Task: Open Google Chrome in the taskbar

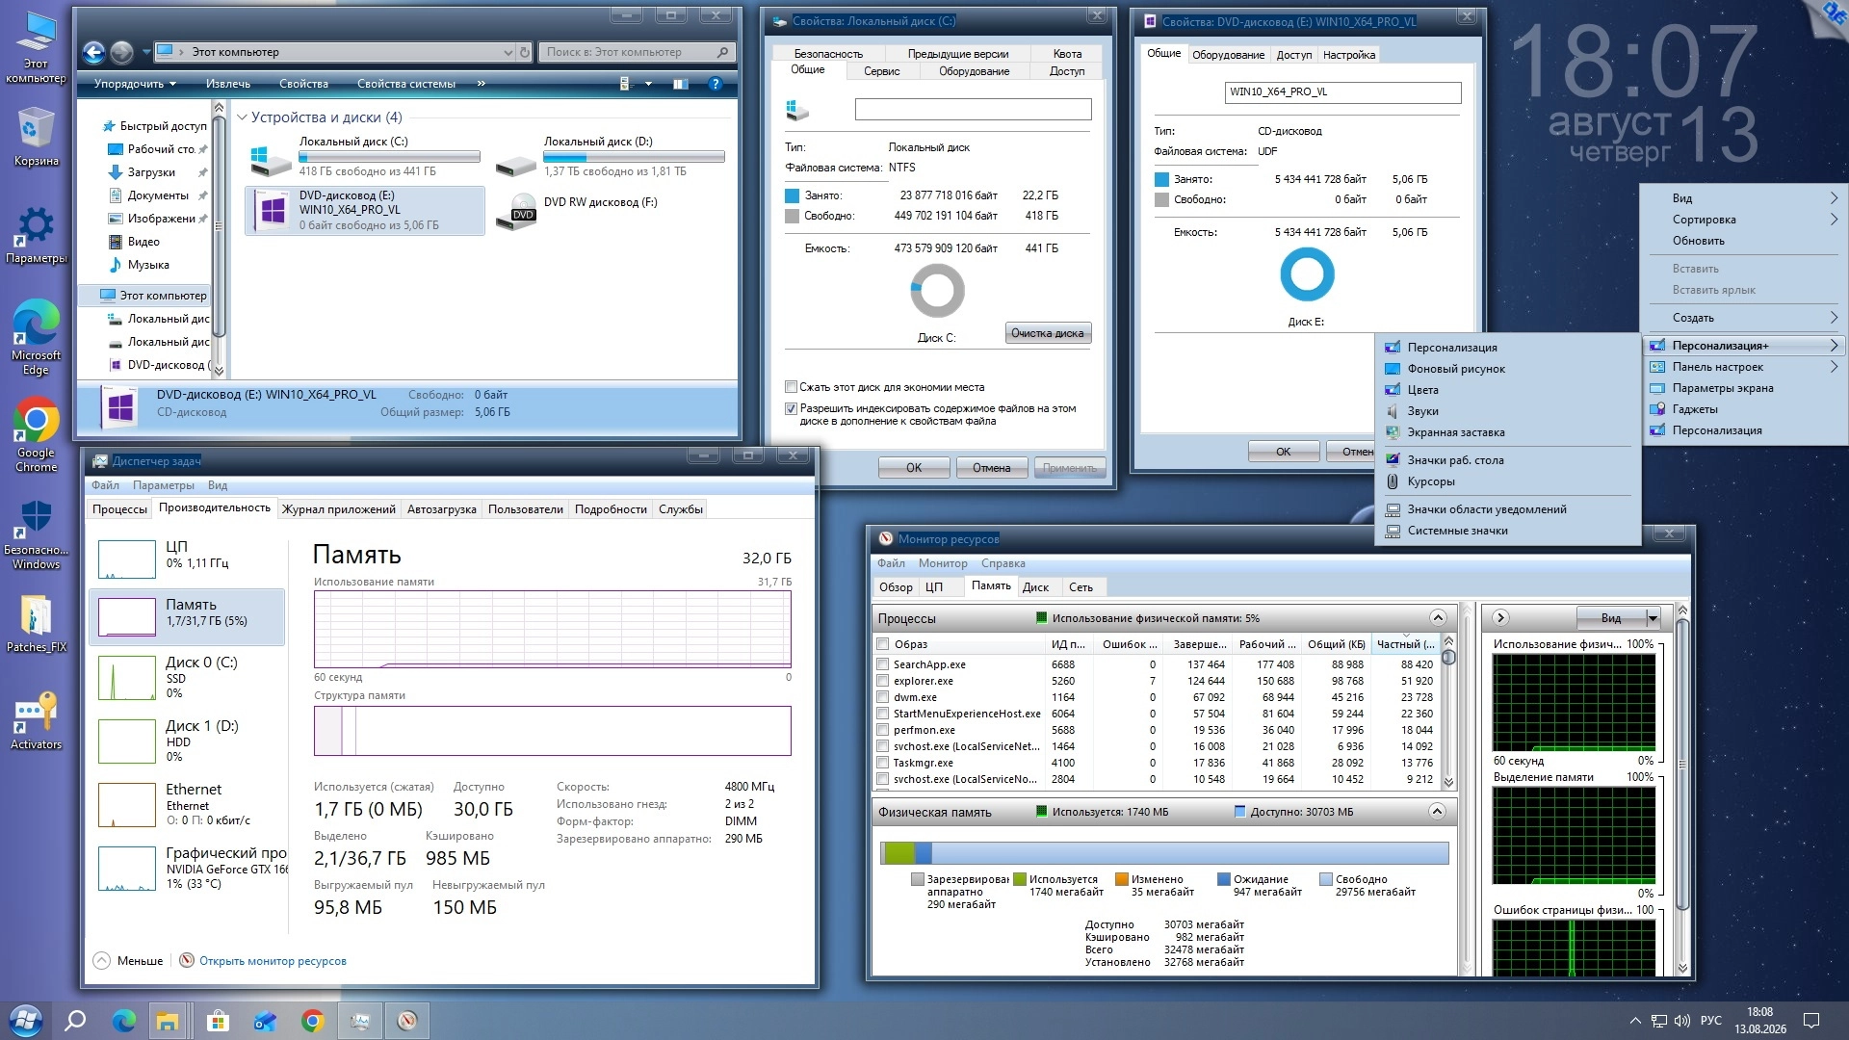Action: (312, 1020)
